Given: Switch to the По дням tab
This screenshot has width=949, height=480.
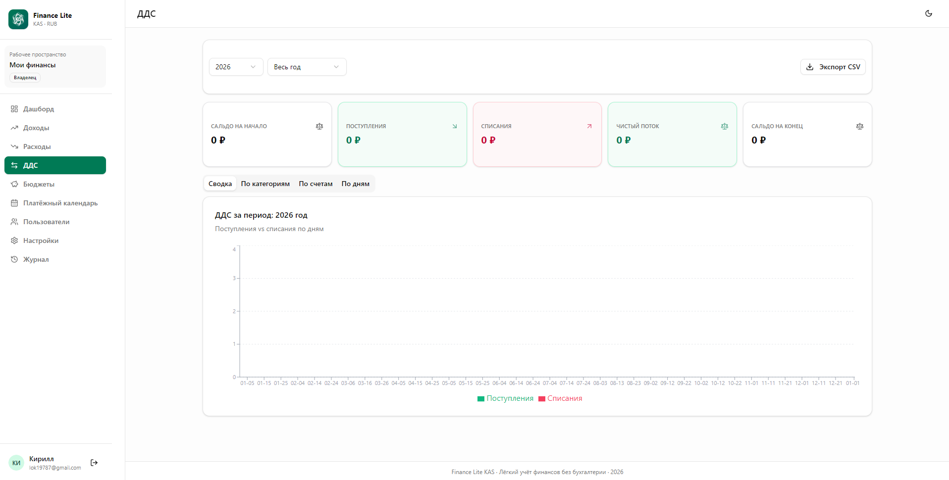Looking at the screenshot, I should [x=356, y=184].
